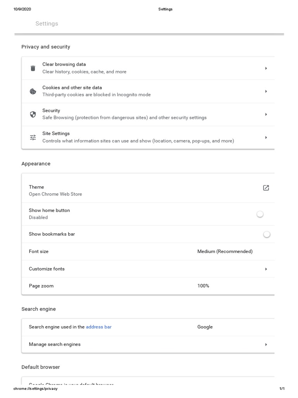Enable the Show bookmarks bar switch
The image size is (298, 398).
point(266,234)
